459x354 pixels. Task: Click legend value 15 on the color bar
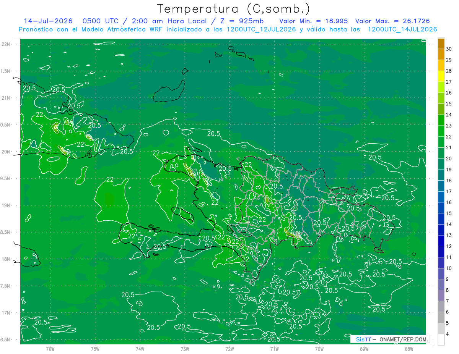tap(449, 213)
